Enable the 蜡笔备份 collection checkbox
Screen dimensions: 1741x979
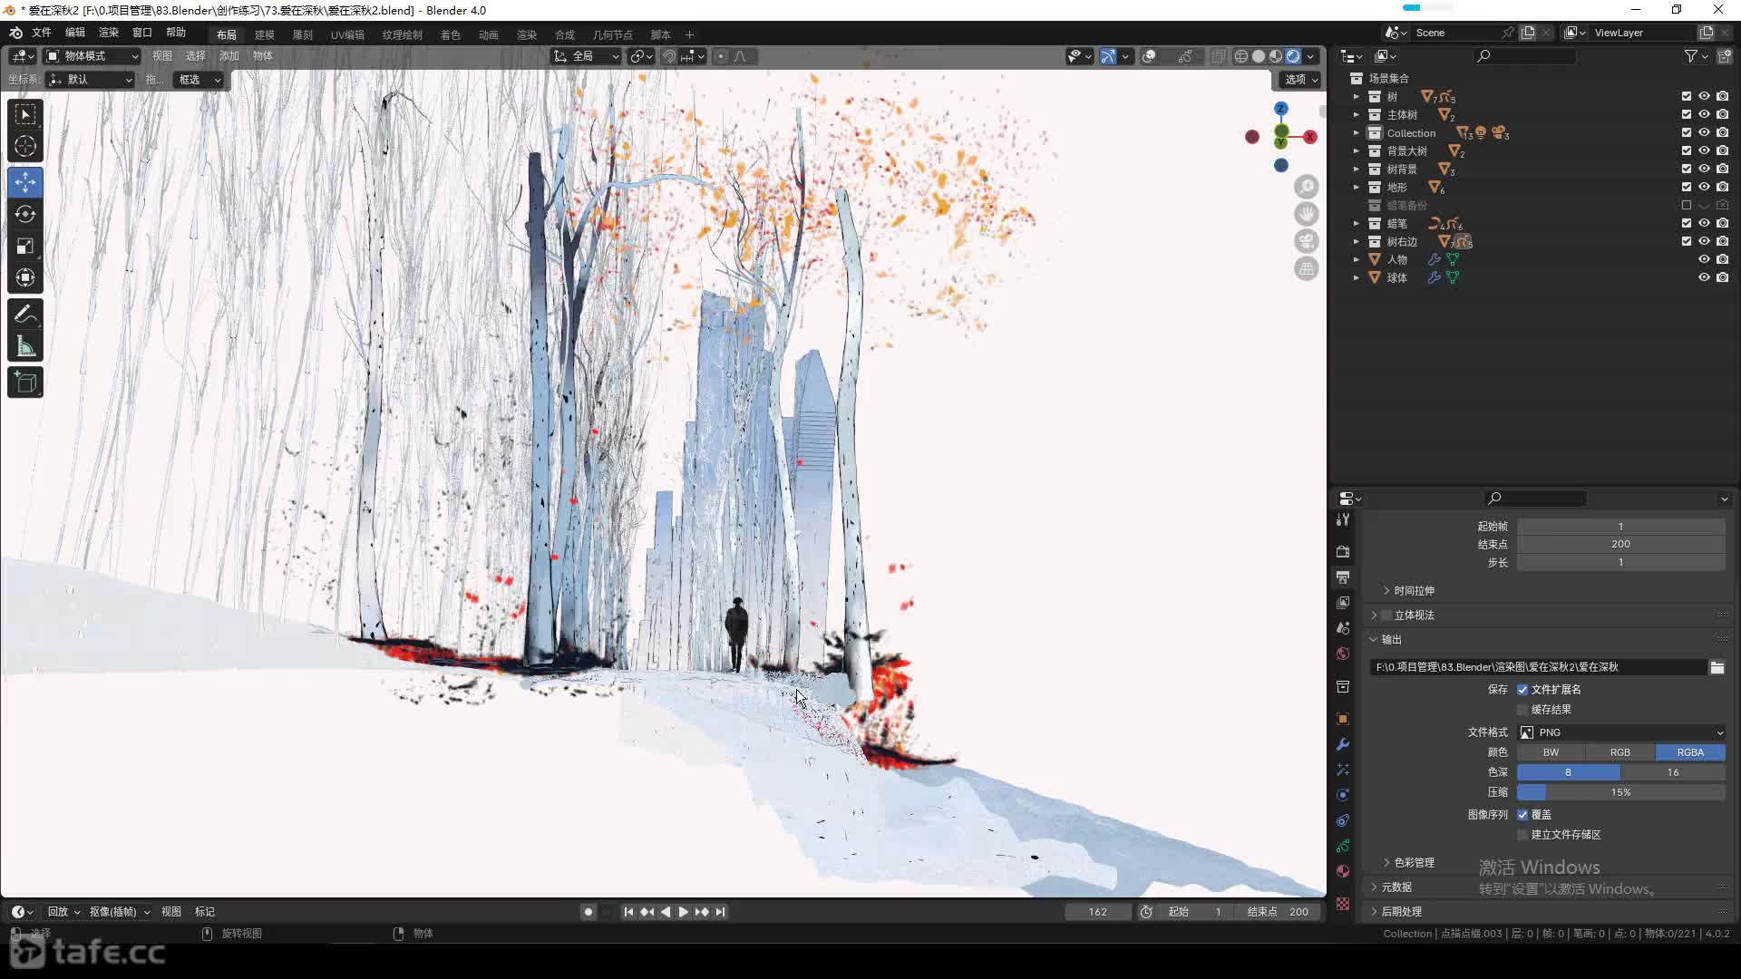(x=1687, y=205)
